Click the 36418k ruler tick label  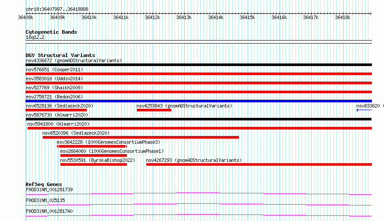343,17
